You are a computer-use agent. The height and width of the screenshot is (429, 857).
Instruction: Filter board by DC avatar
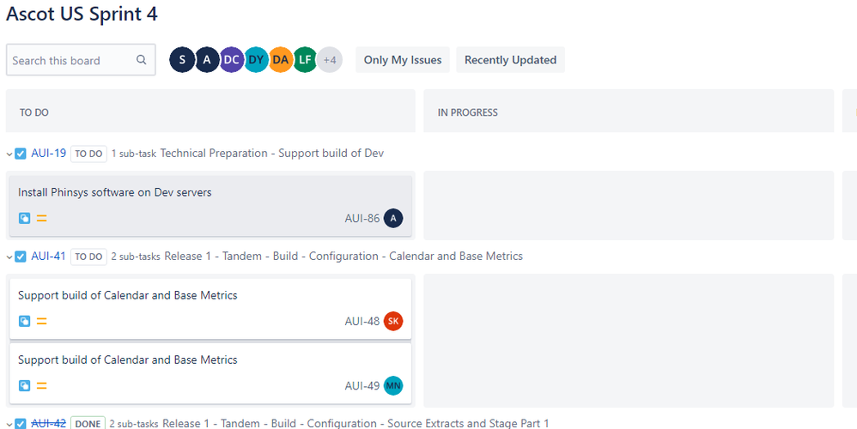[x=231, y=60]
